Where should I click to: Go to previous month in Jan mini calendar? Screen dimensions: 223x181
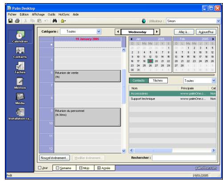[x=131, y=39]
